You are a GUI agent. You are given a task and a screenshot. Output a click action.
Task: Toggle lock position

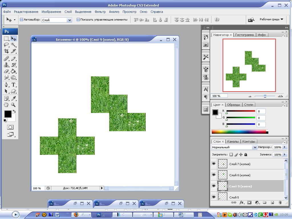241,154
